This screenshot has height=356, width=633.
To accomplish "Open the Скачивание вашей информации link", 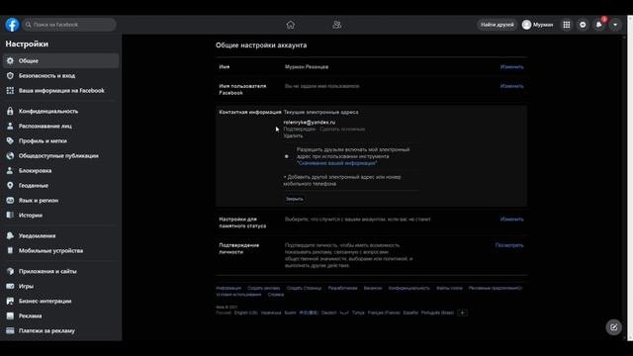I will tap(337, 163).
